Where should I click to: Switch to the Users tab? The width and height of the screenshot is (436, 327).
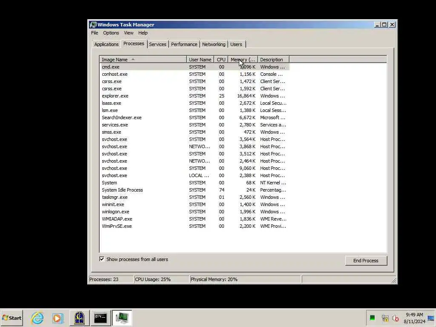236,44
